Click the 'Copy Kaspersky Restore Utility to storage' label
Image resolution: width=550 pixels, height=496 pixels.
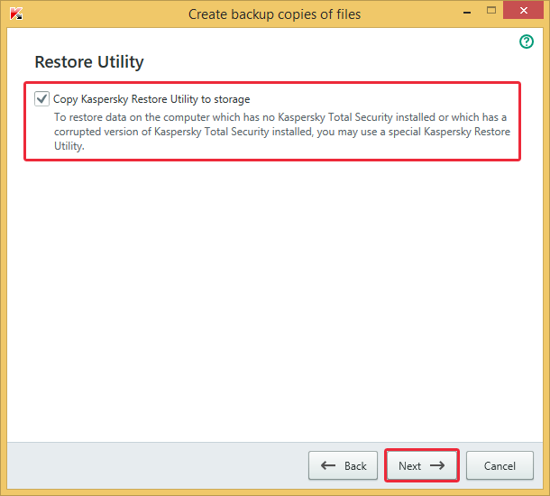(x=151, y=99)
